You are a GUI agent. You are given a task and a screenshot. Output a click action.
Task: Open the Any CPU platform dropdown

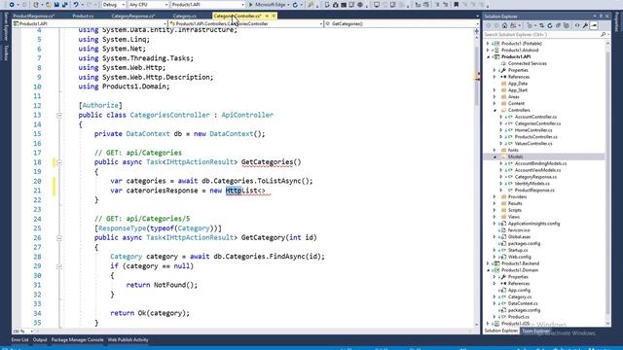[x=148, y=5]
